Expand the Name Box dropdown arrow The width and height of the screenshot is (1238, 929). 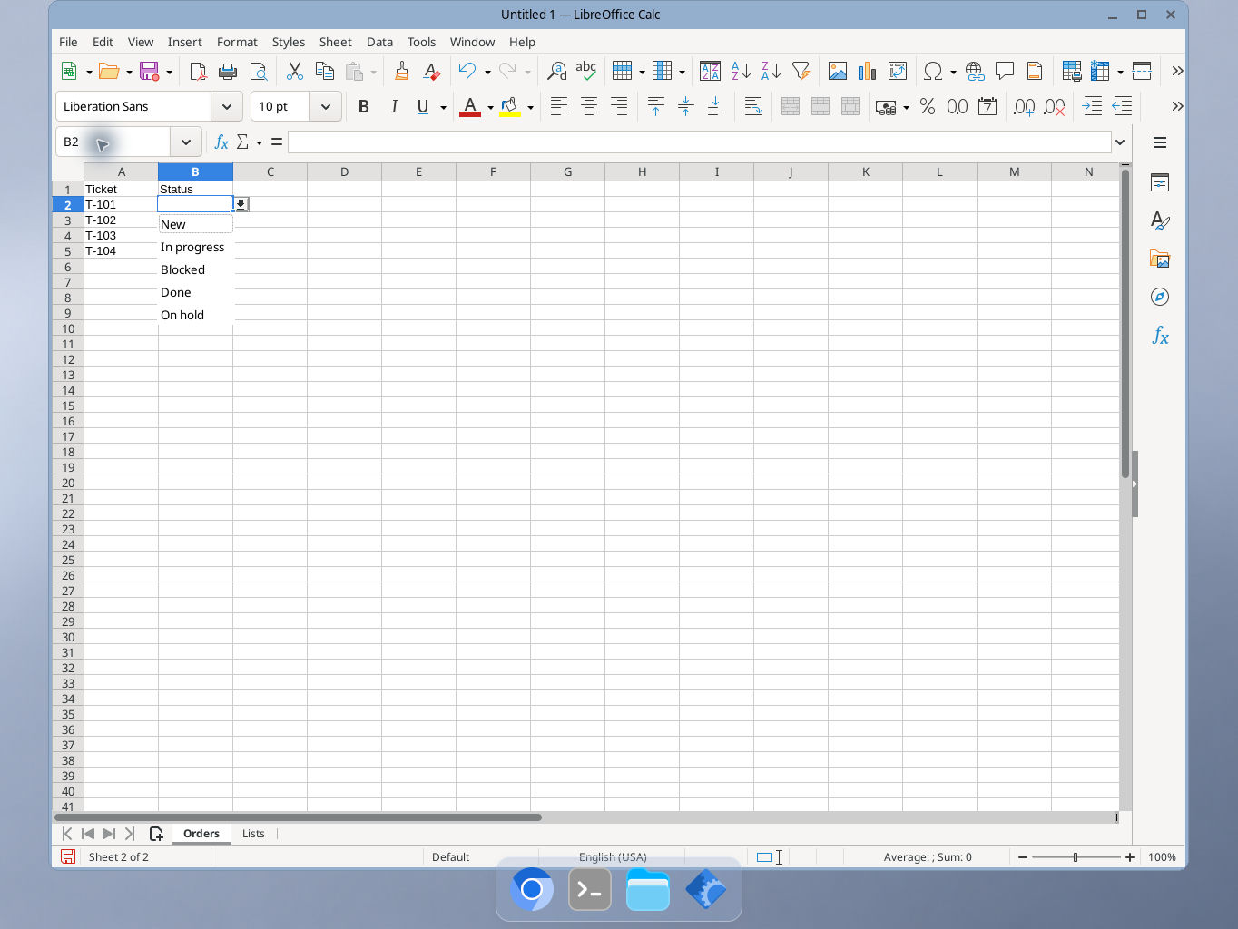tap(185, 142)
